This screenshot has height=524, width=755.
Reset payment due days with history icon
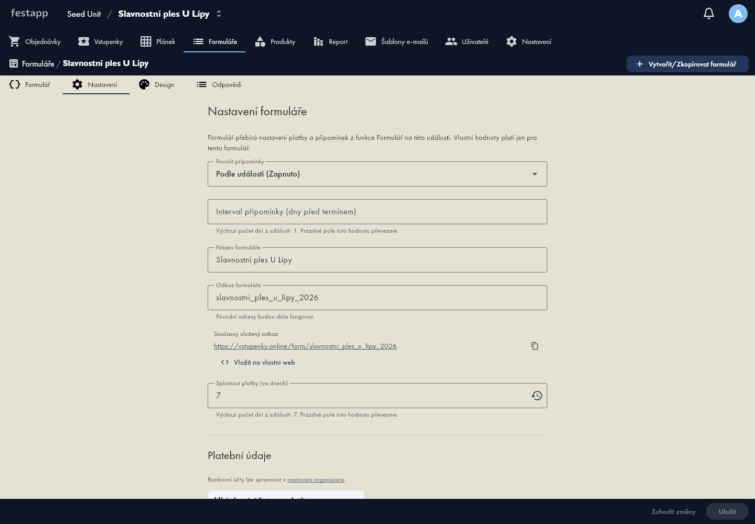[536, 396]
